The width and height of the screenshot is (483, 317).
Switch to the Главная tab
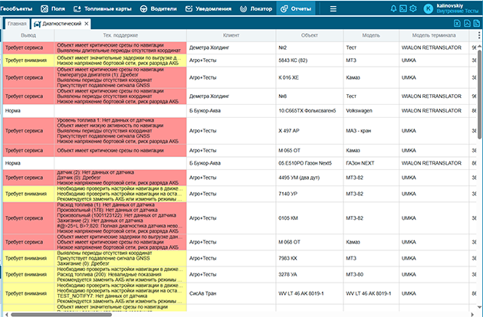[x=17, y=24]
